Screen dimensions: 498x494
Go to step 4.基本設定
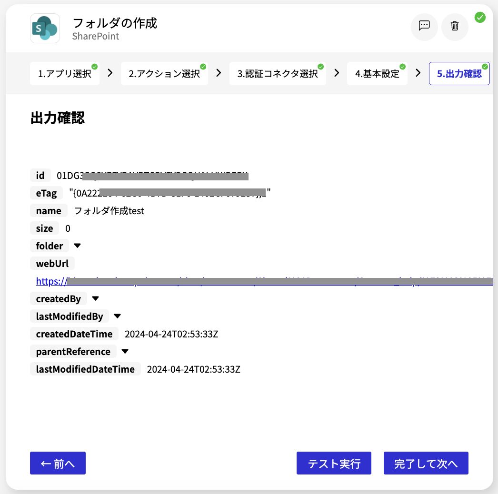(377, 73)
